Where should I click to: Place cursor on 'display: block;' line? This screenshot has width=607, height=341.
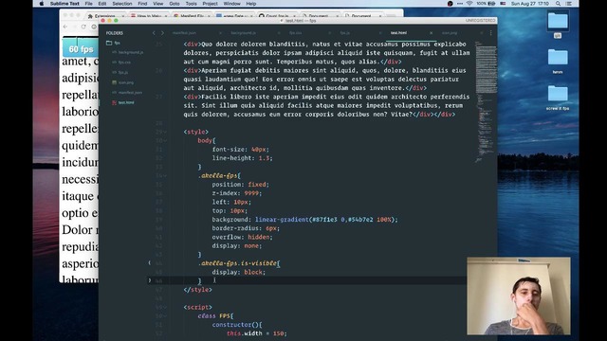(x=238, y=272)
